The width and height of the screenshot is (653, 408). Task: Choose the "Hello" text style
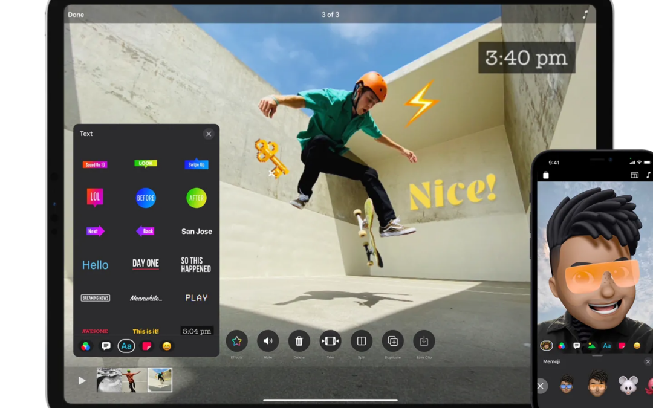click(96, 265)
